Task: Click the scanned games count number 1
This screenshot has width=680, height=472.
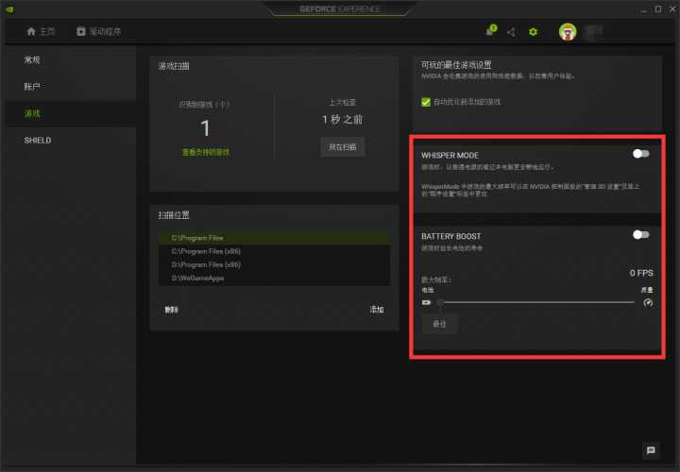Action: [205, 128]
